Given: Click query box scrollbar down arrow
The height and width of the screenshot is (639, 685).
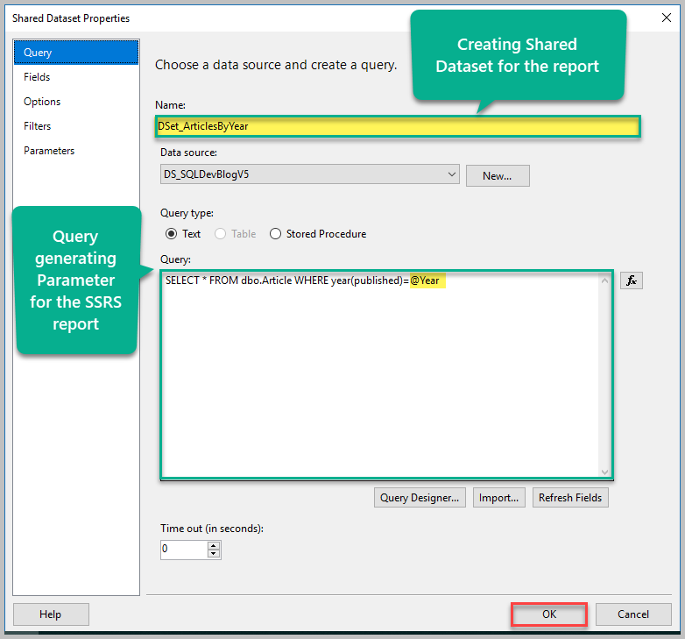Looking at the screenshot, I should click(x=604, y=472).
